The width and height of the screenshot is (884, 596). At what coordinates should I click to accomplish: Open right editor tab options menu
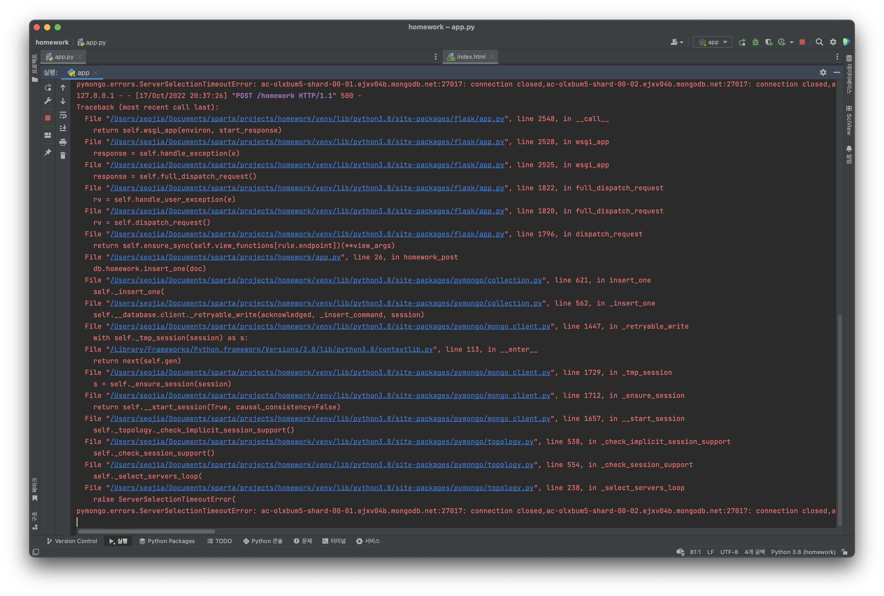pos(837,57)
